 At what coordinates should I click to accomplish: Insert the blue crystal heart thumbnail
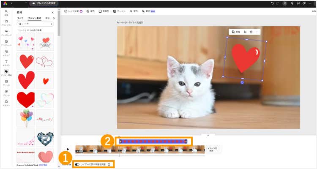click(x=45, y=138)
